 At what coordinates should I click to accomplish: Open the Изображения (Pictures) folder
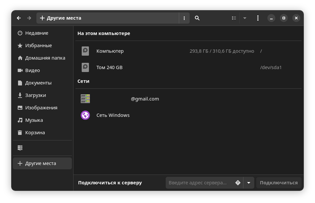pyautogui.click(x=41, y=107)
